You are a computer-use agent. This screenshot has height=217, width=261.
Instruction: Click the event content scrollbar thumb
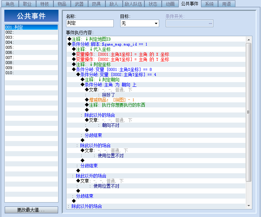coord(248,112)
